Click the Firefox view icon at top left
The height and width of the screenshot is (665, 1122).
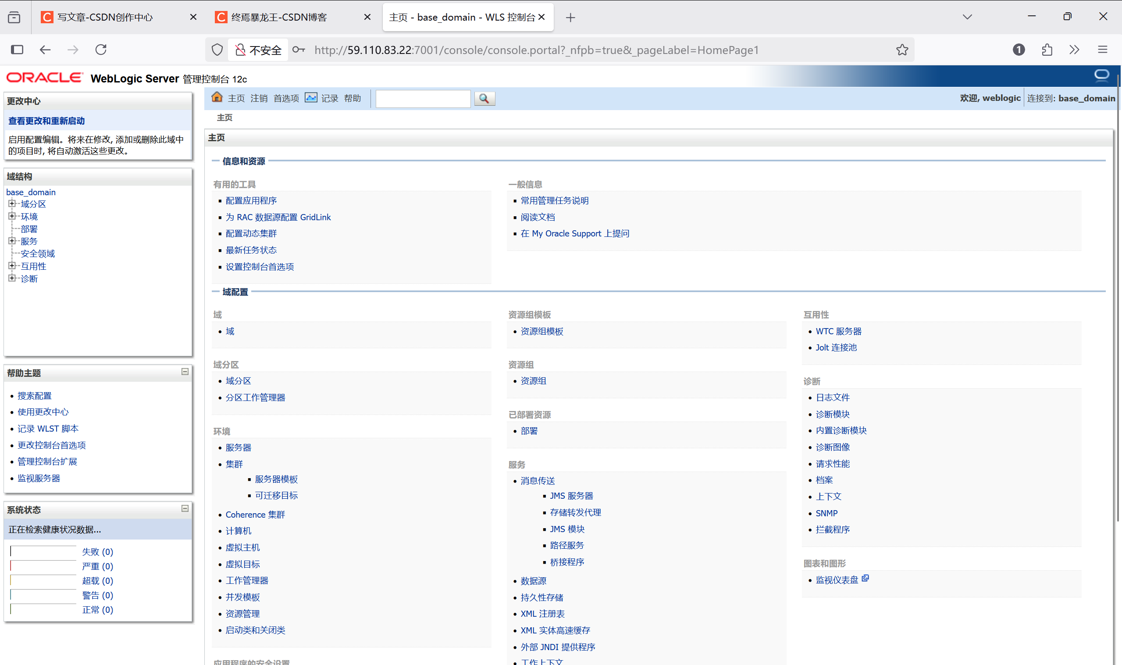point(14,18)
